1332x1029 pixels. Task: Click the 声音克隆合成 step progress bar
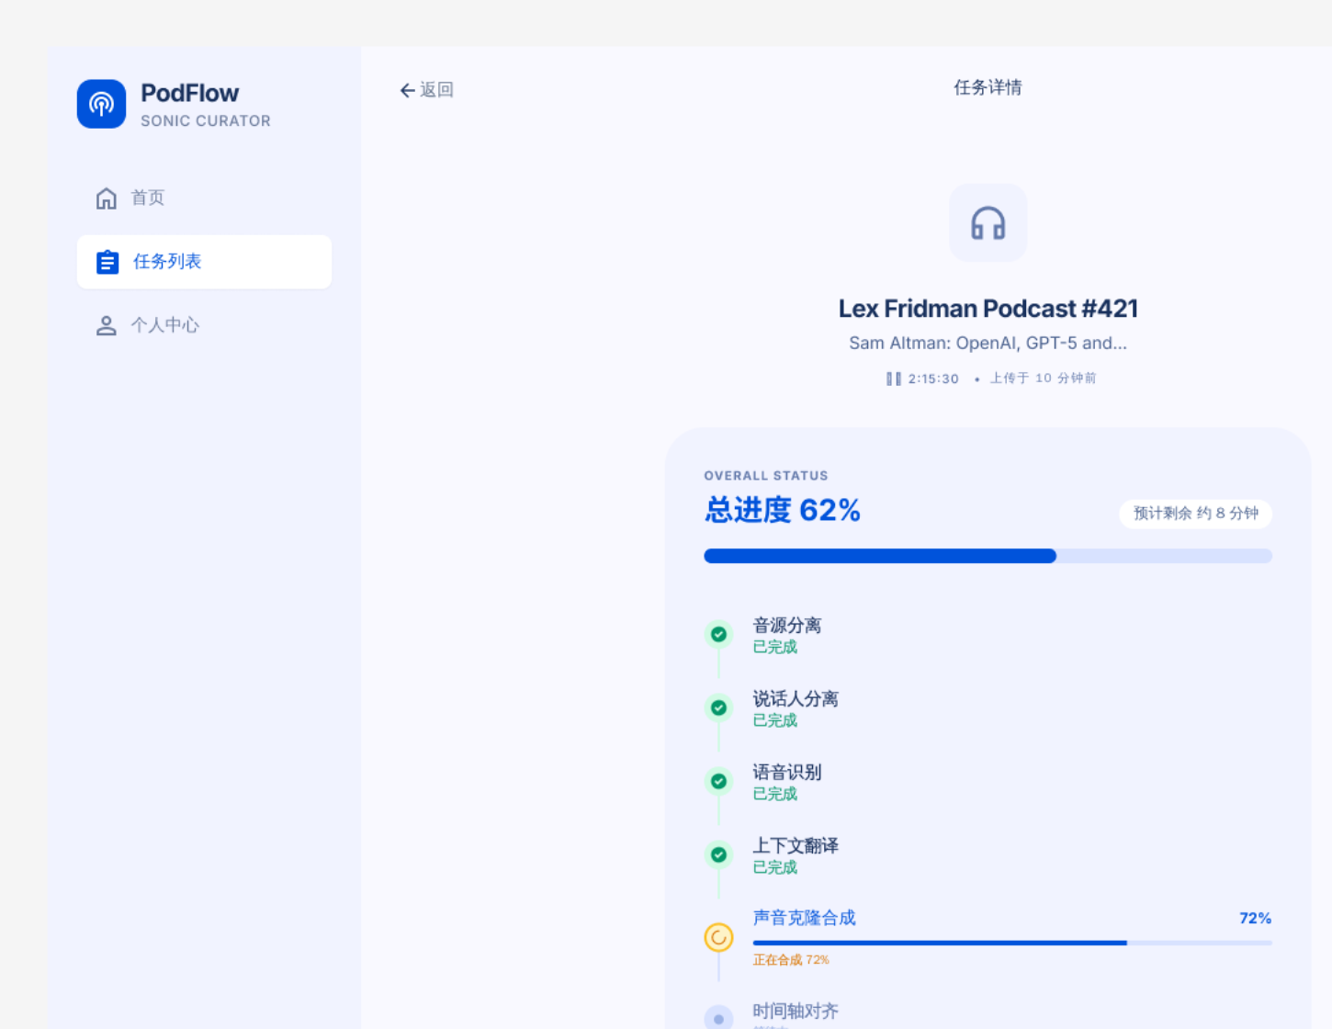tap(1012, 943)
